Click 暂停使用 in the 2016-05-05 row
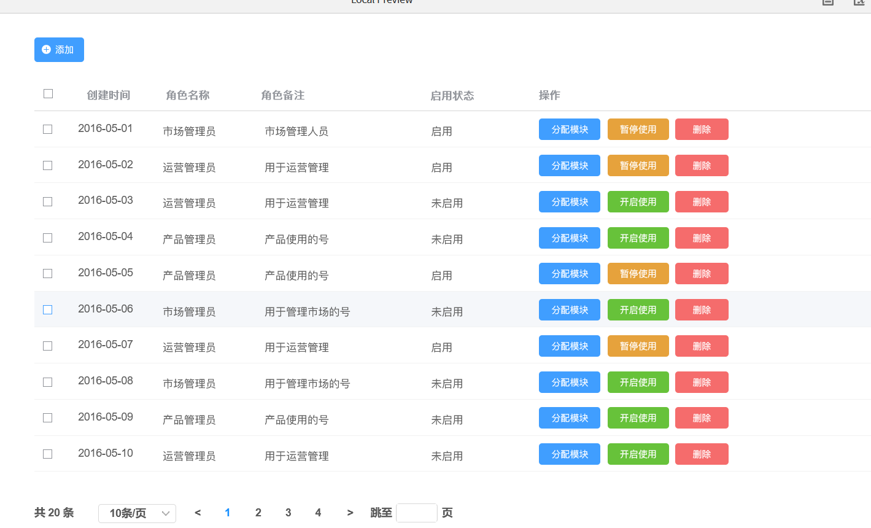 click(x=638, y=274)
